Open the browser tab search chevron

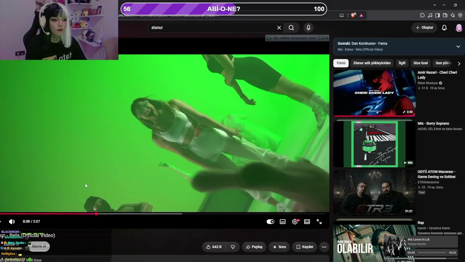pos(434,5)
